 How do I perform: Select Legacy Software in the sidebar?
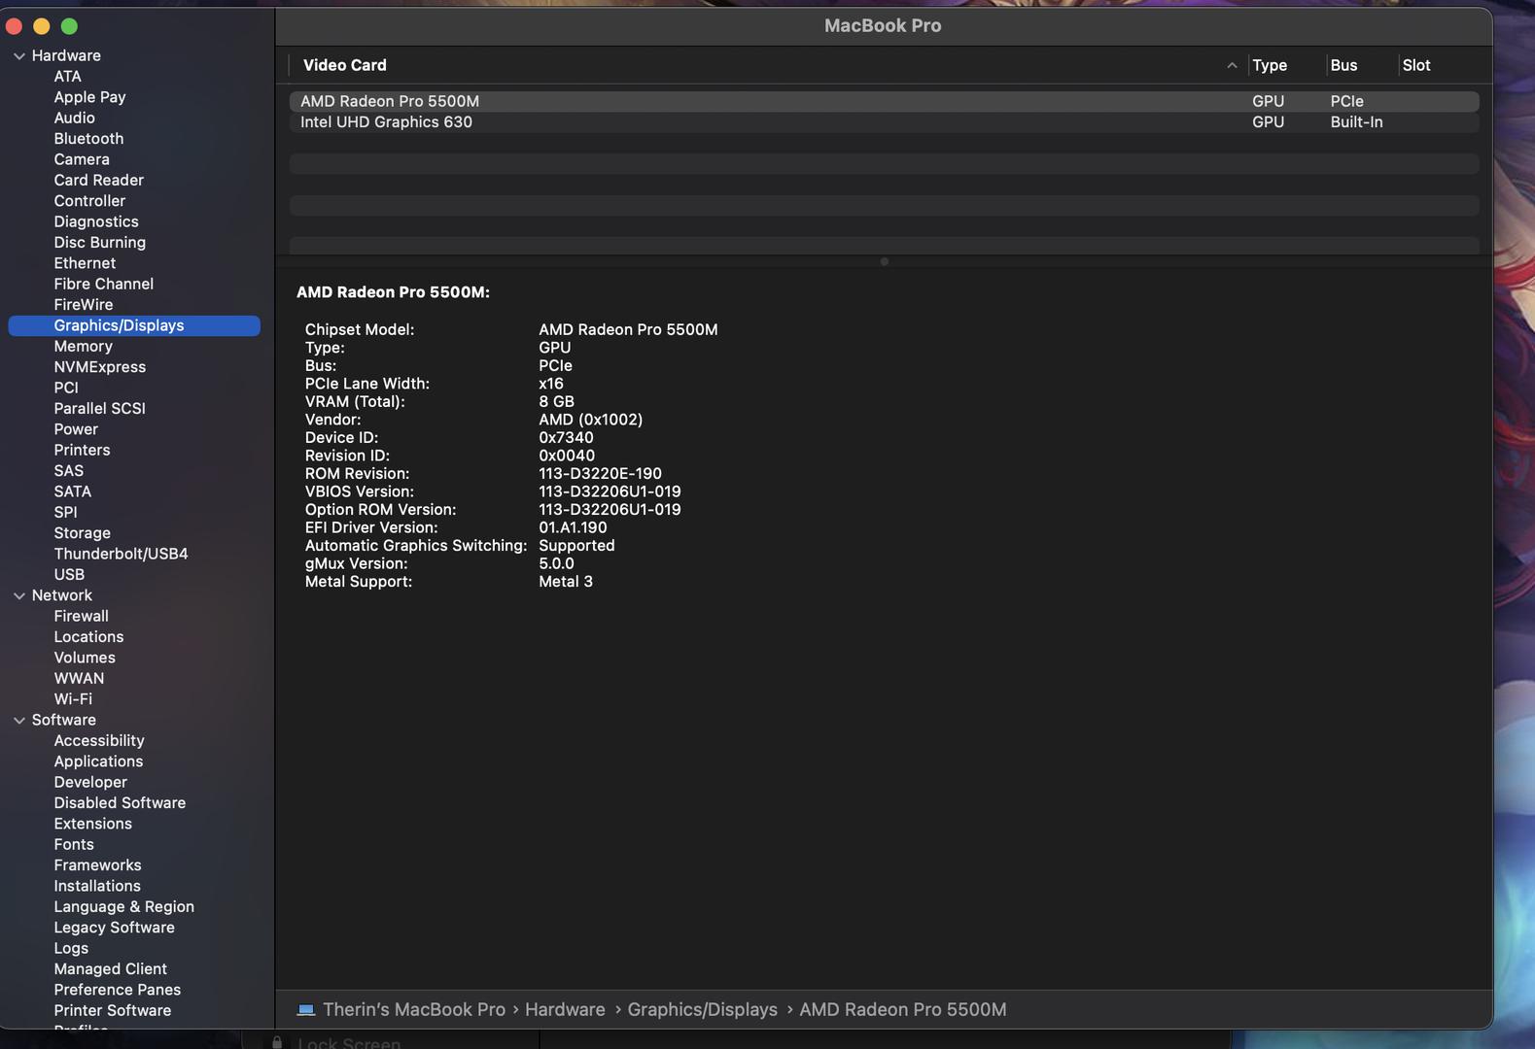pyautogui.click(x=114, y=928)
